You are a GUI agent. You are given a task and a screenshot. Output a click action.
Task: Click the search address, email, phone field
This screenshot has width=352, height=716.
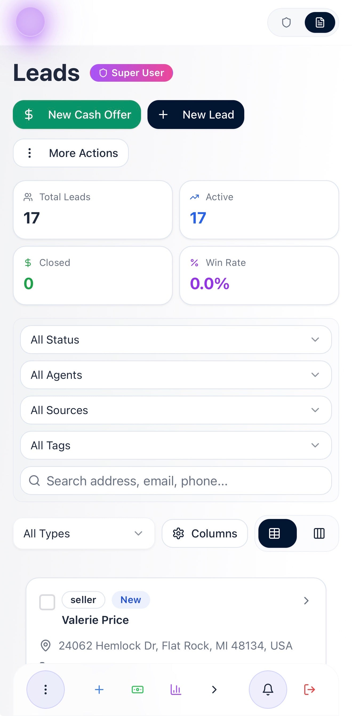pos(176,481)
